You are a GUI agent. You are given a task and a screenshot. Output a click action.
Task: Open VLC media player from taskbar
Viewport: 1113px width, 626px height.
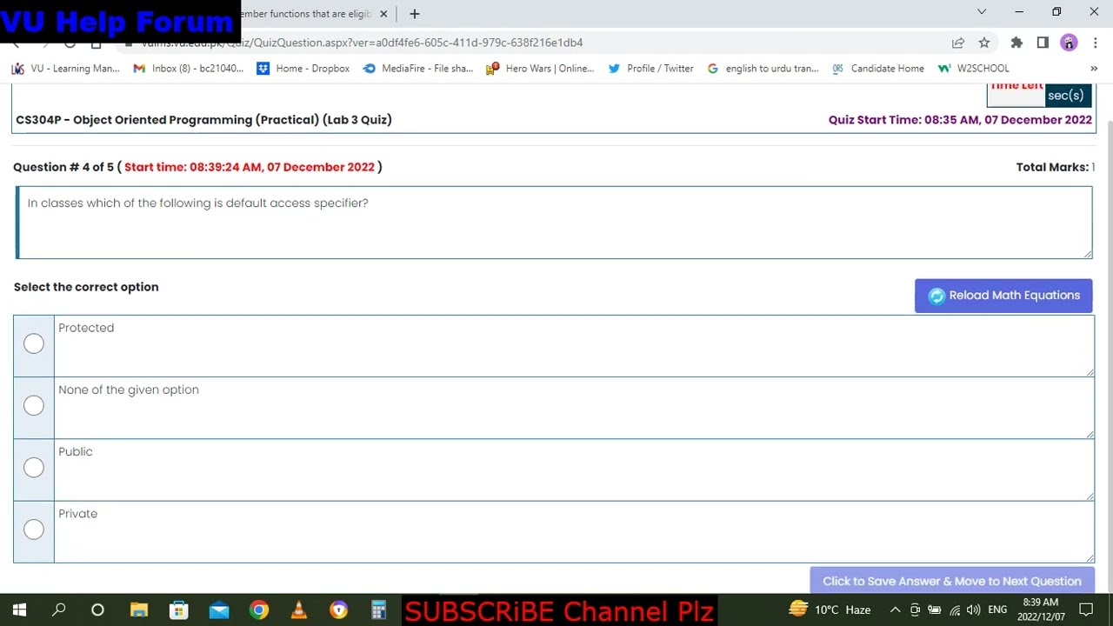[299, 610]
